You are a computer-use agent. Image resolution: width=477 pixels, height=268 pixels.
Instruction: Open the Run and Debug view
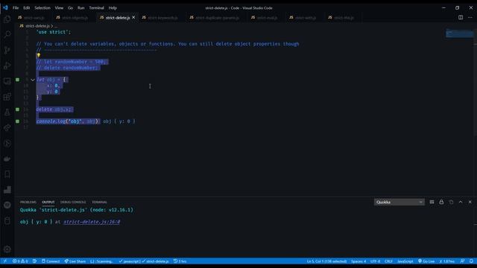tap(7, 66)
